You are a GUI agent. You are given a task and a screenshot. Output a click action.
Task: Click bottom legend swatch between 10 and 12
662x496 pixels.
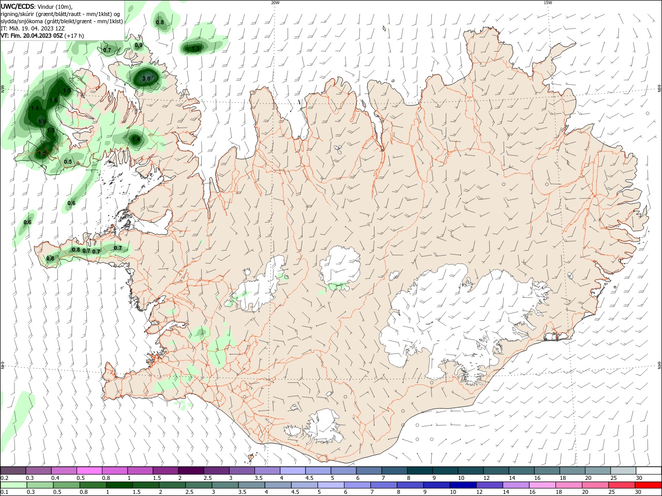[x=463, y=485]
